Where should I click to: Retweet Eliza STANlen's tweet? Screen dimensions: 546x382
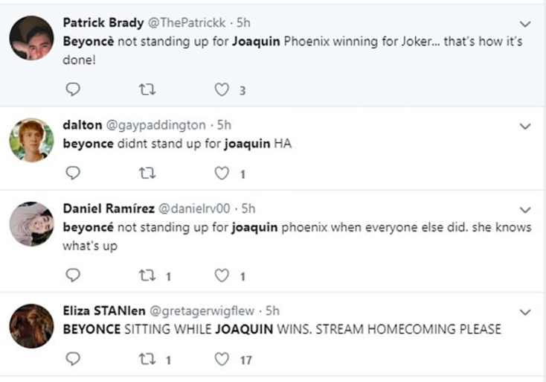[147, 360]
